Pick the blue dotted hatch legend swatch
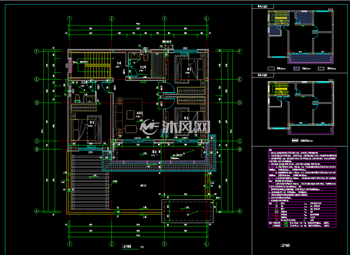 point(296,69)
